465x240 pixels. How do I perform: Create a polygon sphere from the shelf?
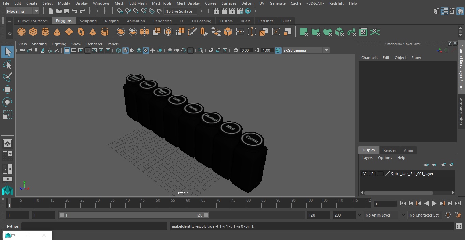pyautogui.click(x=21, y=32)
